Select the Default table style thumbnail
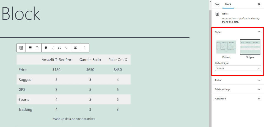Viewport: 264px width, 127px height. click(x=226, y=47)
